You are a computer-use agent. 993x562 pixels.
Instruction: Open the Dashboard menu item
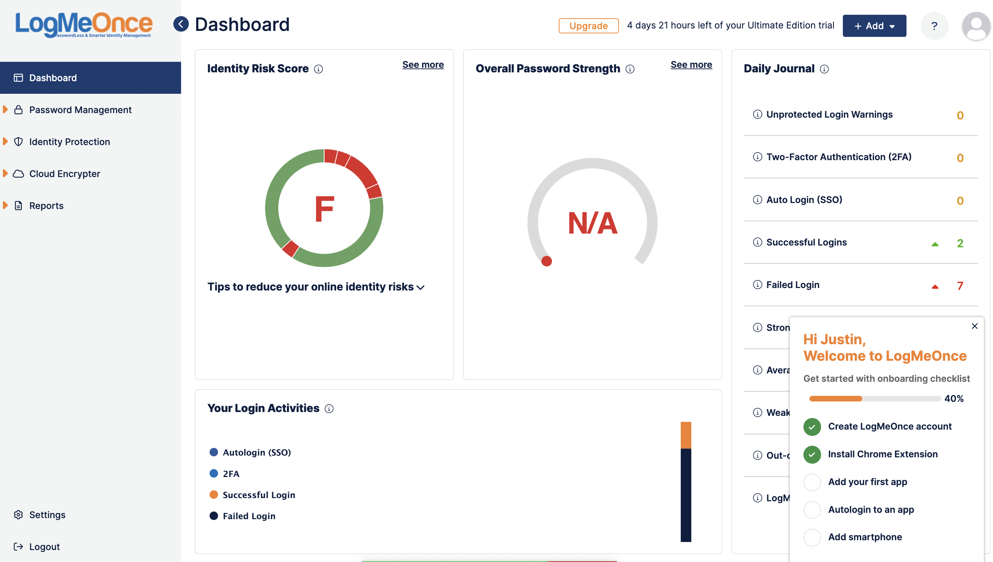[x=90, y=78]
